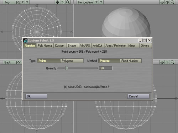Image resolution: width=178 pixels, height=133 pixels.
Task: Click the Quantity slider handle
Action: click(x=67, y=68)
